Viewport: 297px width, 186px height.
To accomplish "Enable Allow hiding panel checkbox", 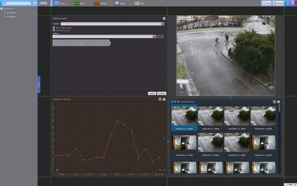I will click(x=54, y=28).
